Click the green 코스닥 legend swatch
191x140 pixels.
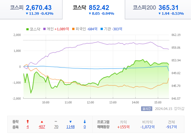(x=27, y=29)
